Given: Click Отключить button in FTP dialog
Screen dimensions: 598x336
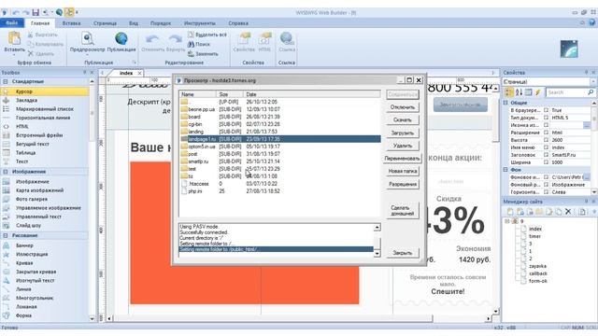Looking at the screenshot, I should pos(403,107).
